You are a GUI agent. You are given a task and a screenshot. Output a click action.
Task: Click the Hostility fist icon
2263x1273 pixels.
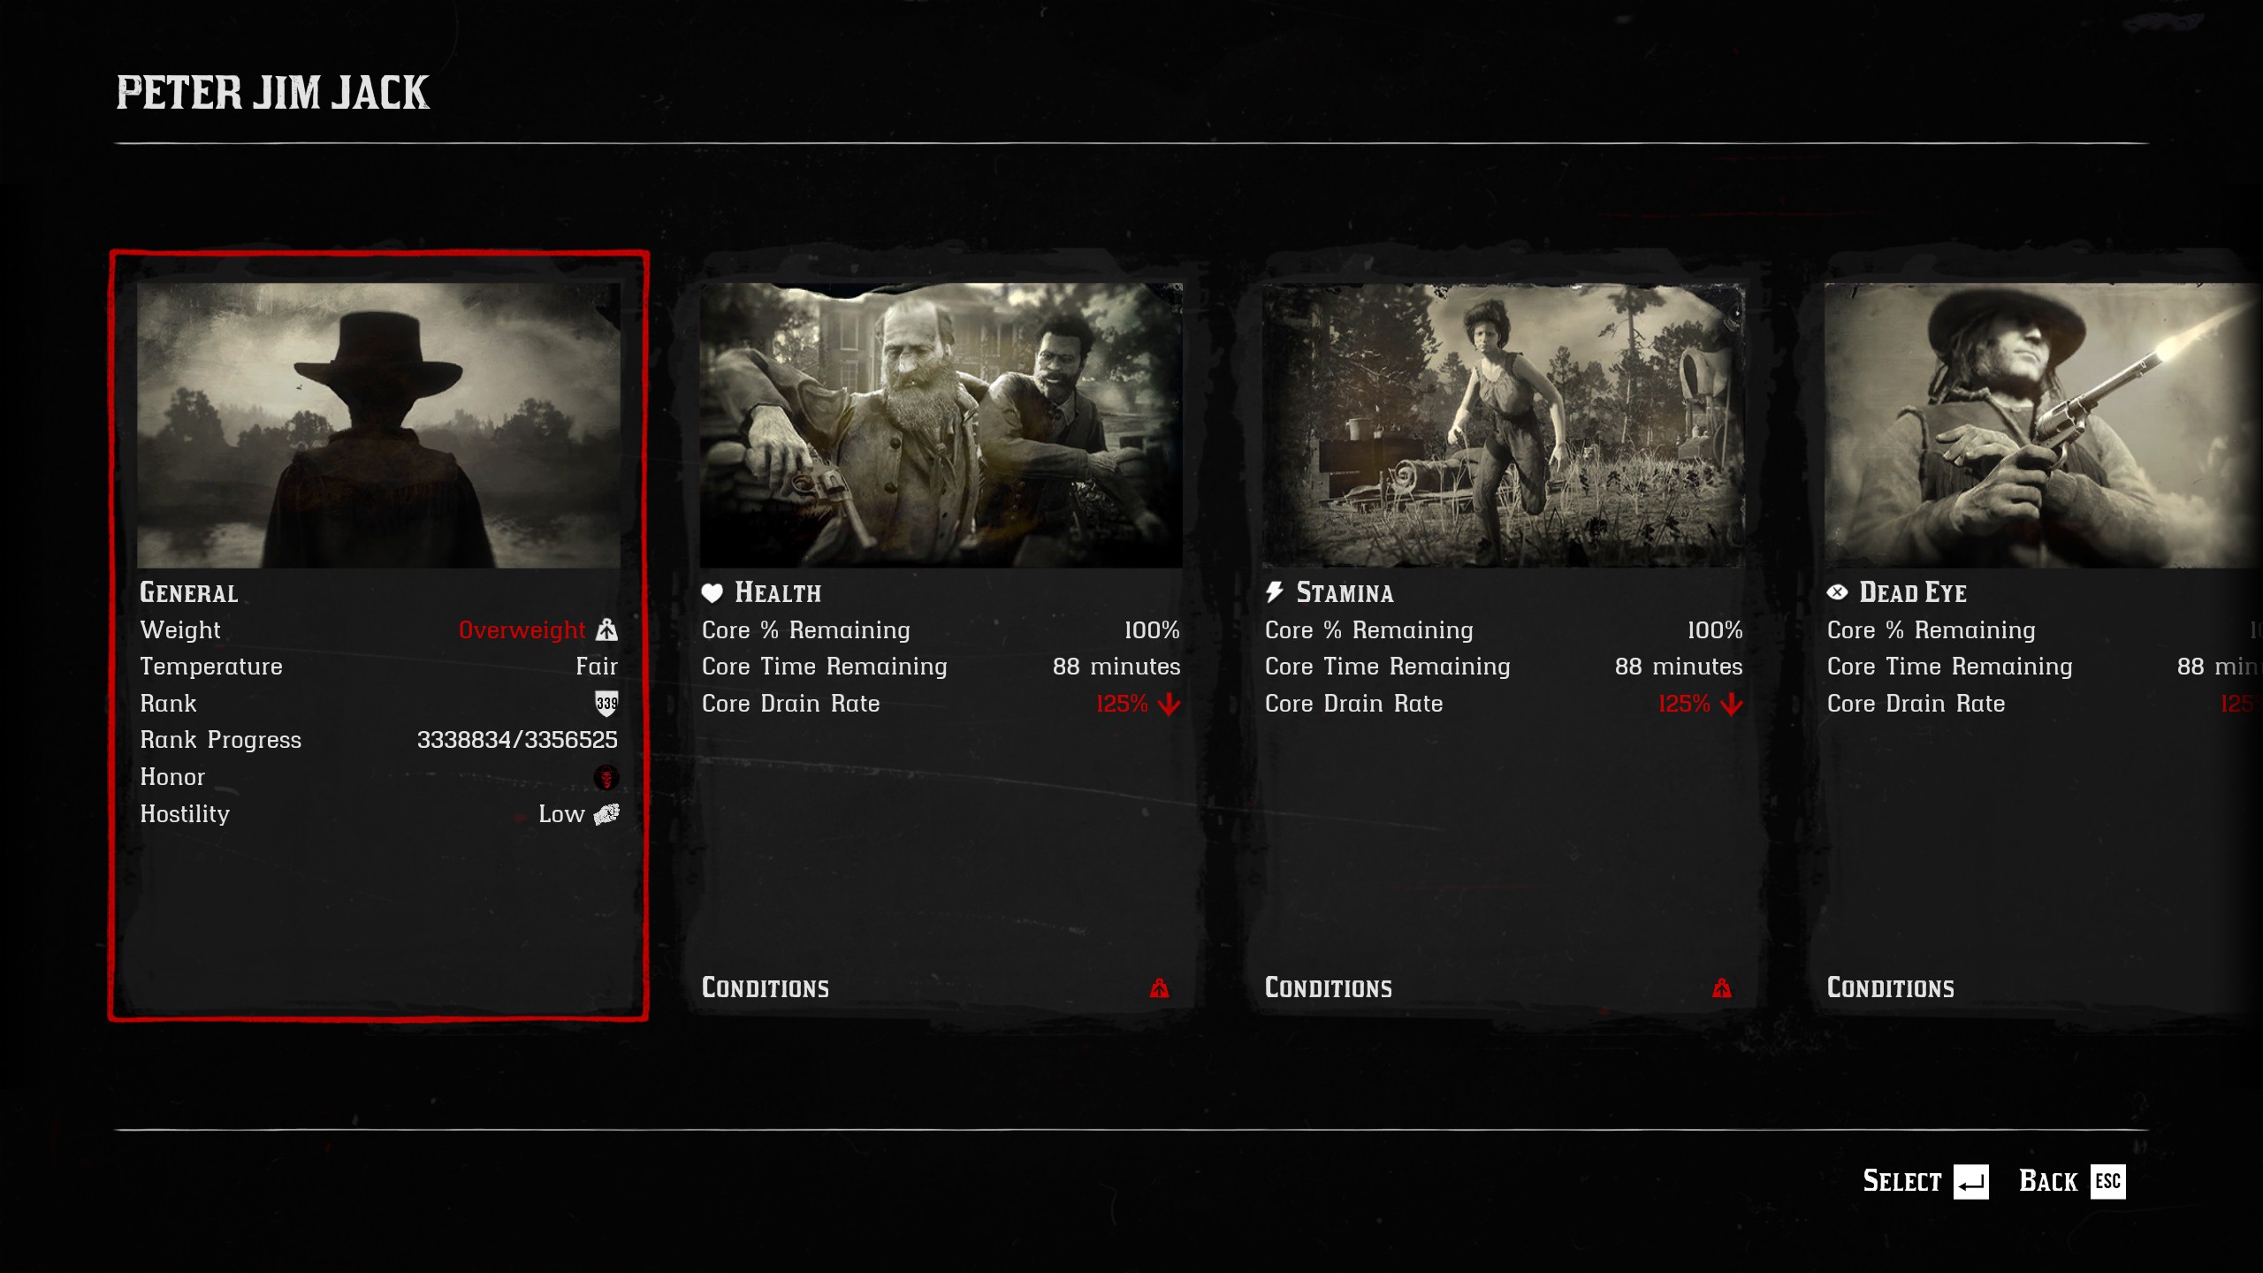(606, 814)
